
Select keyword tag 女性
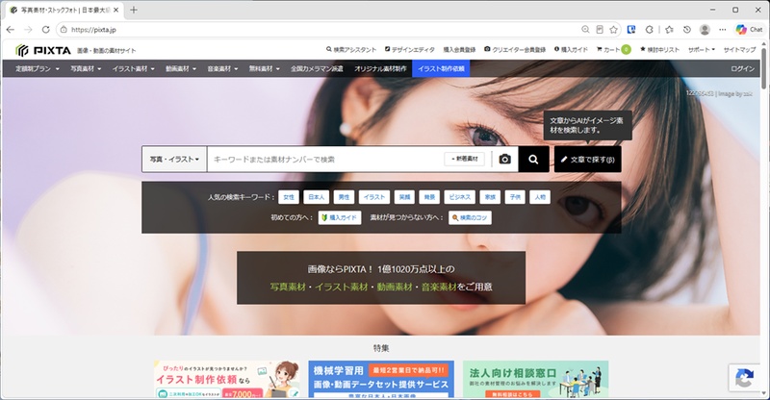click(289, 197)
